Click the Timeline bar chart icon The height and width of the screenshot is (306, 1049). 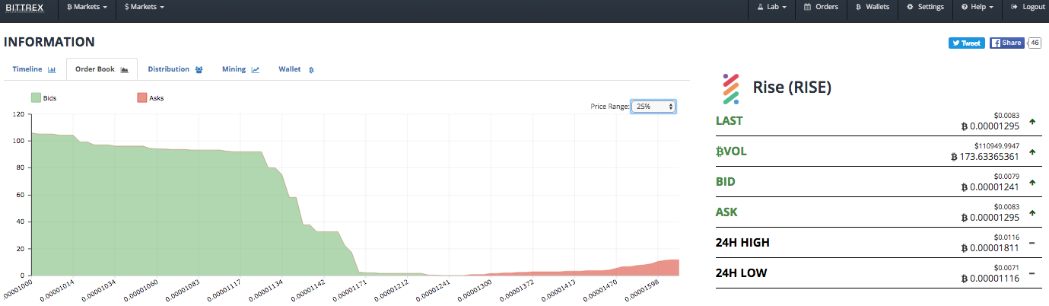pos(52,70)
